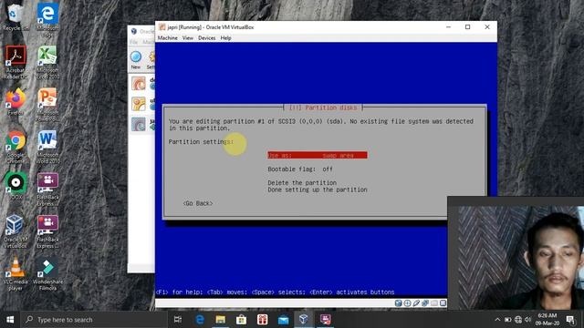Screen dimensions: 584x328
Task: Choose 'Delete the partition' option
Action: point(302,182)
